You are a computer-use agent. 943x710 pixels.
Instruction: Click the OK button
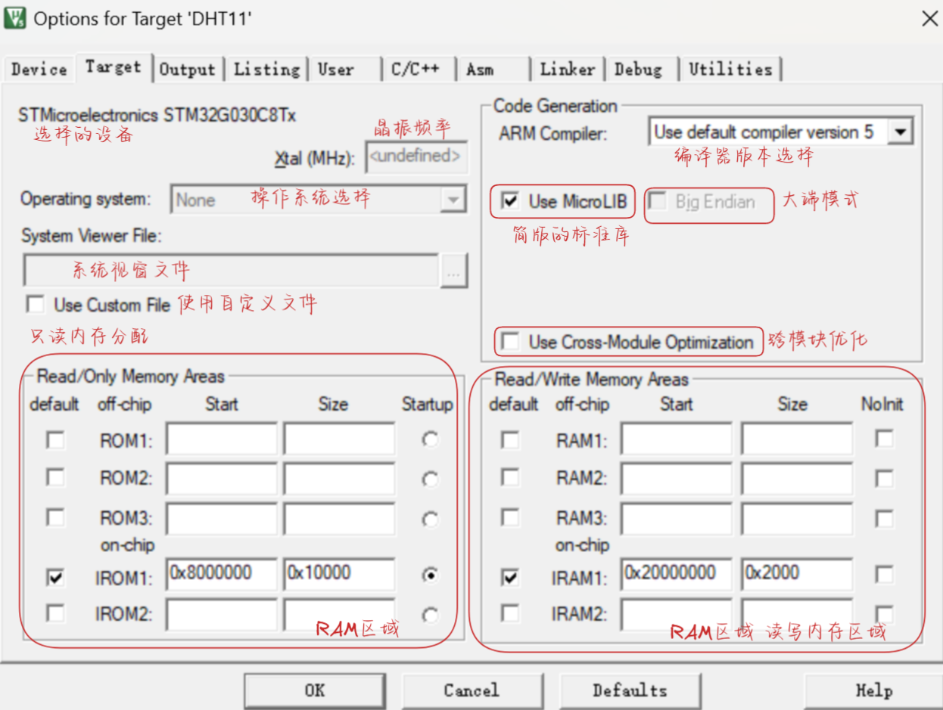click(x=315, y=690)
